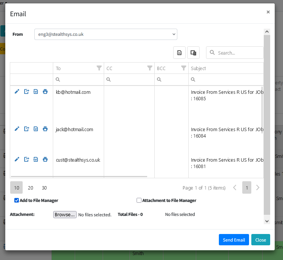Open filter for BCC column
The width and height of the screenshot is (283, 260).
tap(183, 68)
